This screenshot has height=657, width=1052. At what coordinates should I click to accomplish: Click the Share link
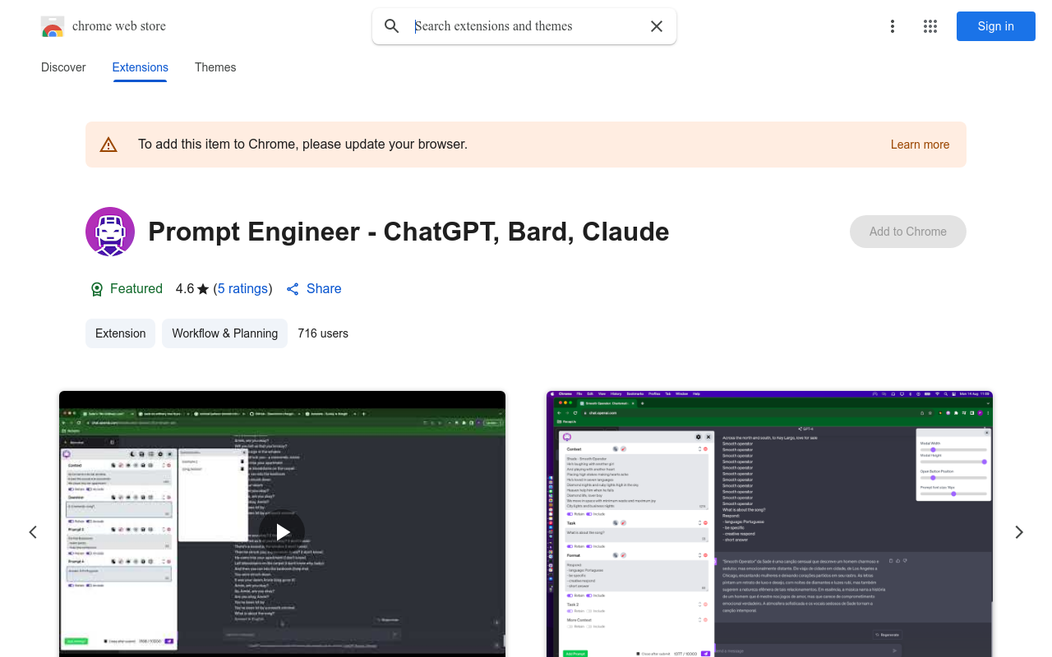313,289
